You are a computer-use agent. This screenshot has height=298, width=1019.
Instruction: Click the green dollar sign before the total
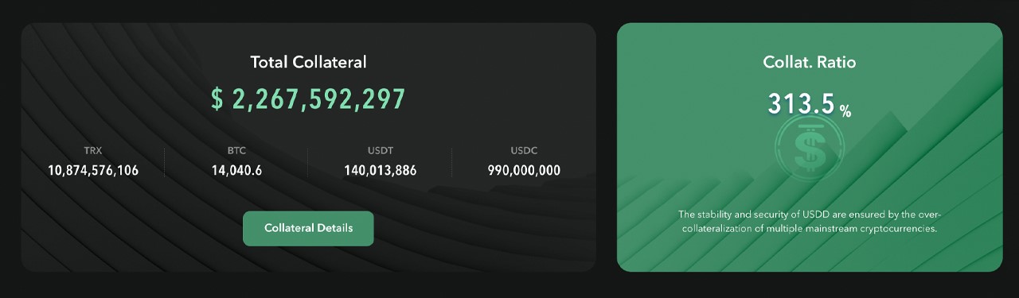coord(217,99)
